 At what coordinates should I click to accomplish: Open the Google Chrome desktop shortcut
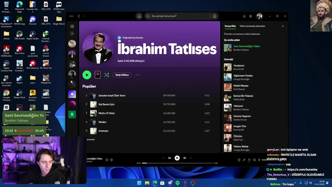tap(6, 96)
